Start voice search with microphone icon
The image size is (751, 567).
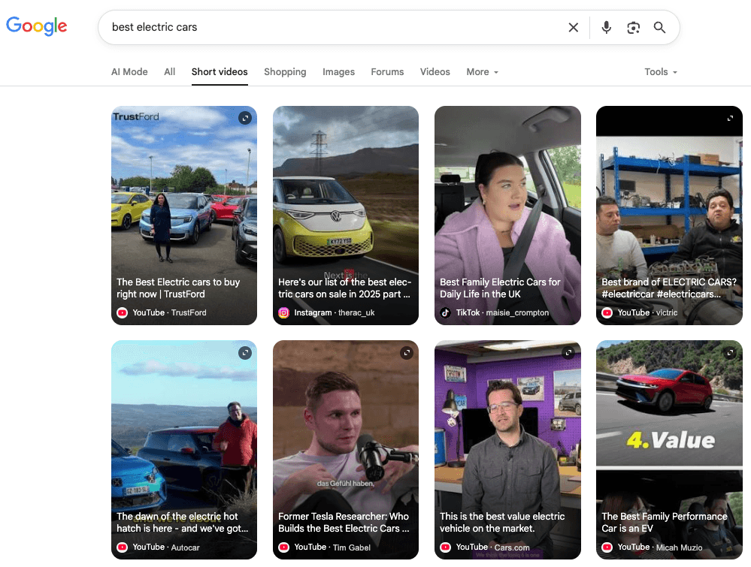click(607, 28)
